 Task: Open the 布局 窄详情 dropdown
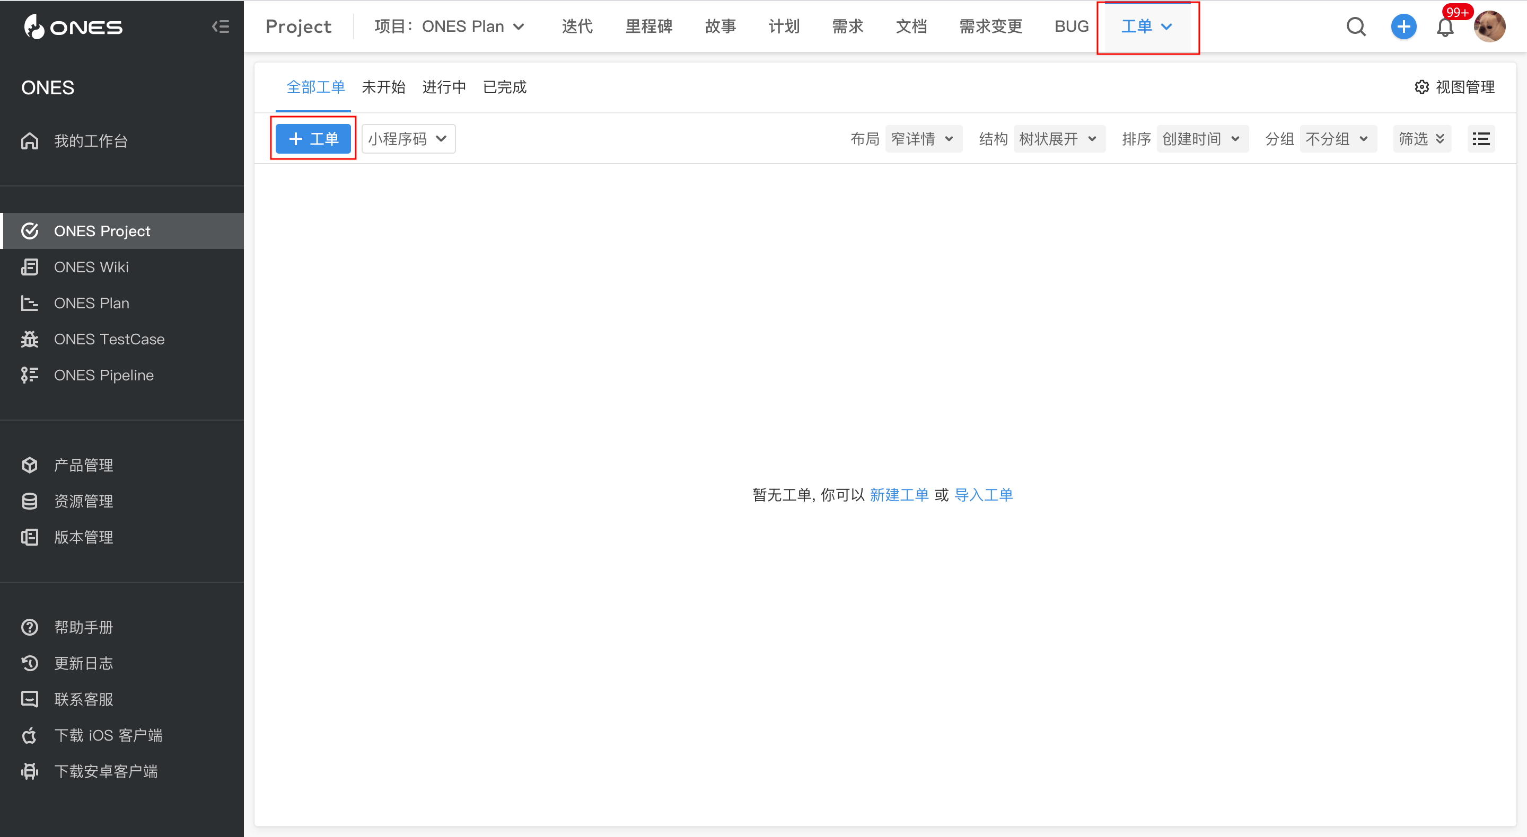click(x=924, y=139)
